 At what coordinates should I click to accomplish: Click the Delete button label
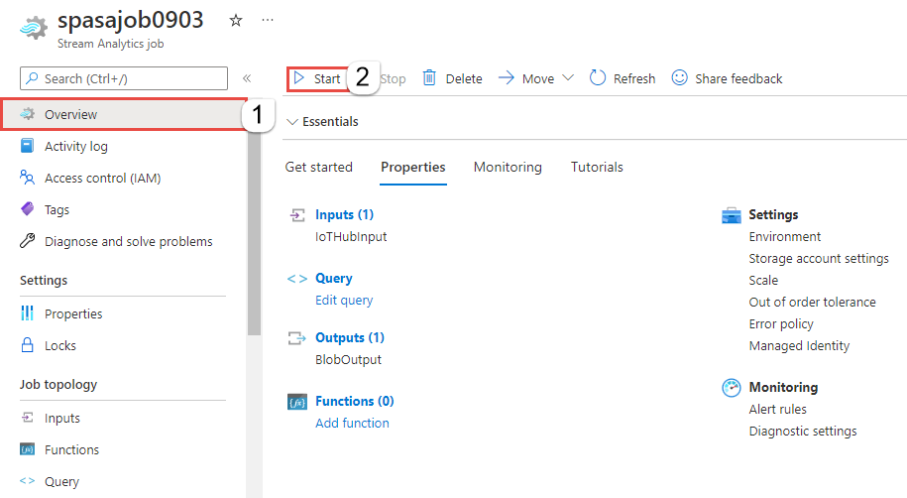(464, 78)
